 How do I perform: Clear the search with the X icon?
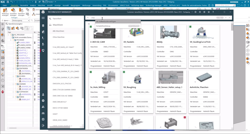[229, 18]
